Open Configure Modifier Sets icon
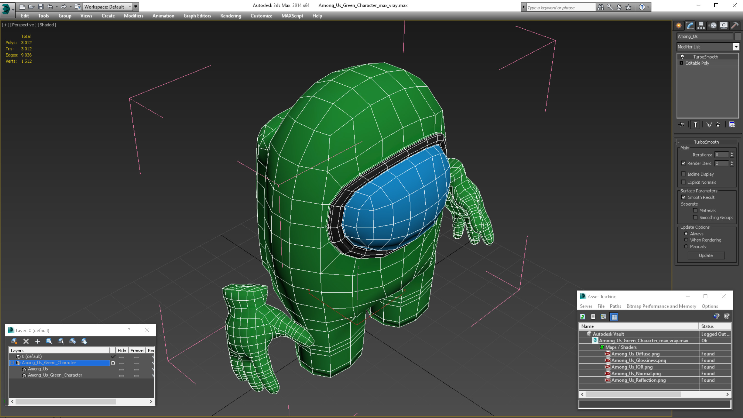This screenshot has width=743, height=418. point(732,125)
